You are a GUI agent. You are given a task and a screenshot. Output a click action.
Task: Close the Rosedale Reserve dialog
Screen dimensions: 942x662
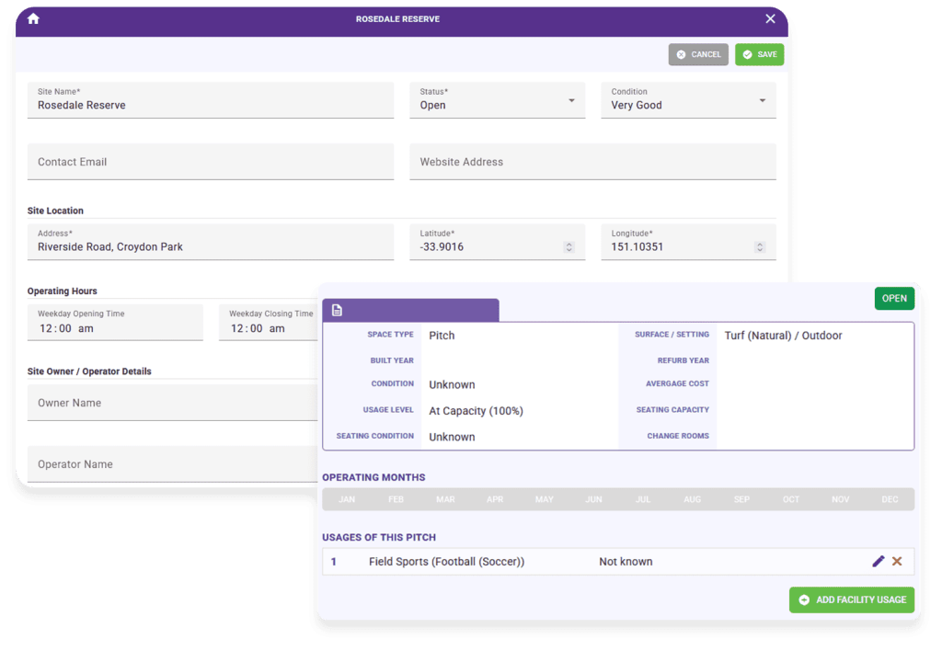click(770, 18)
